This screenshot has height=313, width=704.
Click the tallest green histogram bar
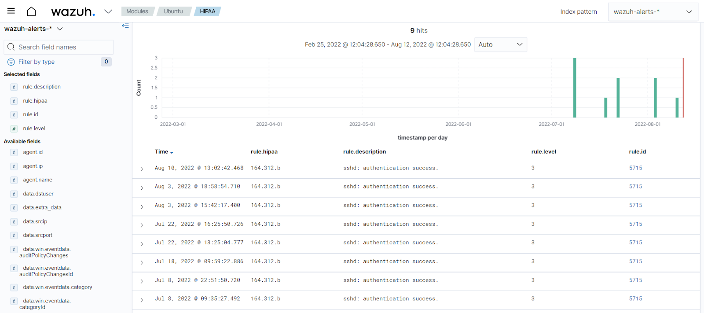coord(575,88)
